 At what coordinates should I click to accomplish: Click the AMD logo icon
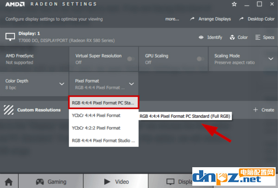pos(15,4)
